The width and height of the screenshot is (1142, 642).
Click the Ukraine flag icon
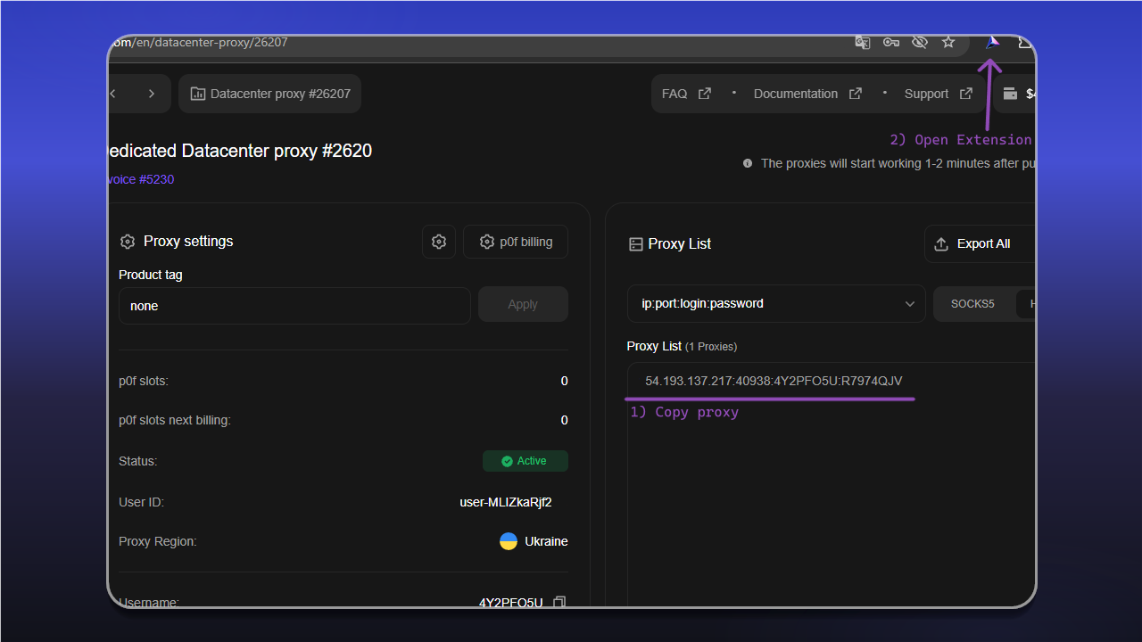click(509, 541)
